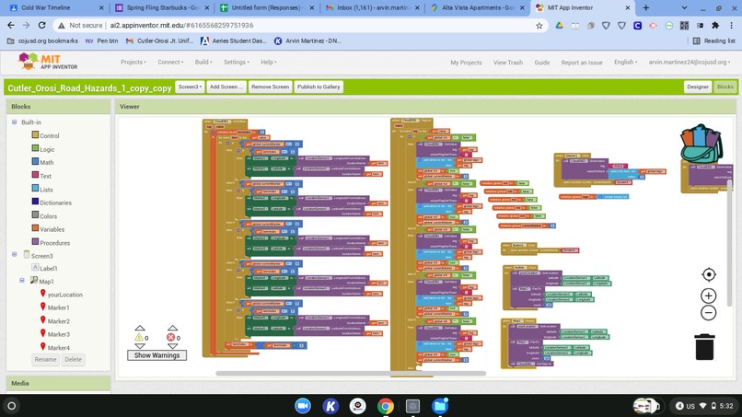Click the yellow warning triangle indicator

pos(139,338)
